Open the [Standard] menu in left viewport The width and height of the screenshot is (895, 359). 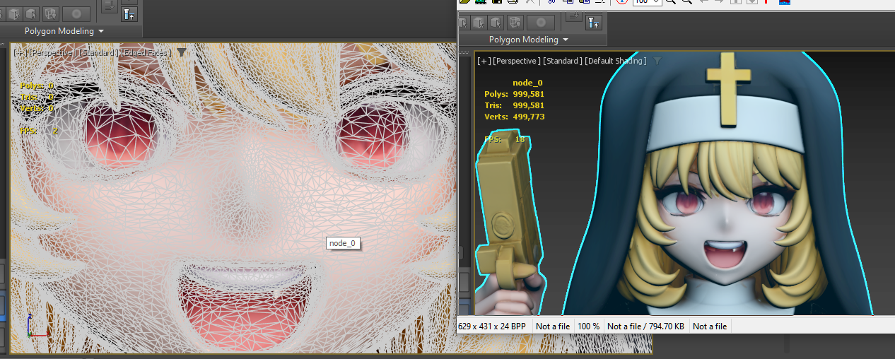pos(98,52)
